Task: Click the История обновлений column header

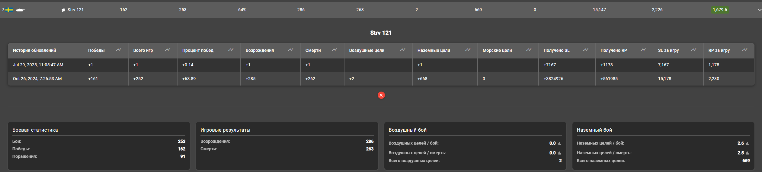Action: click(34, 50)
